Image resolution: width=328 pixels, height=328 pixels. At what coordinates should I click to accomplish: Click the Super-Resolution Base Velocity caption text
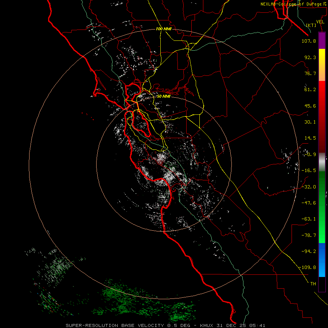[165, 325]
